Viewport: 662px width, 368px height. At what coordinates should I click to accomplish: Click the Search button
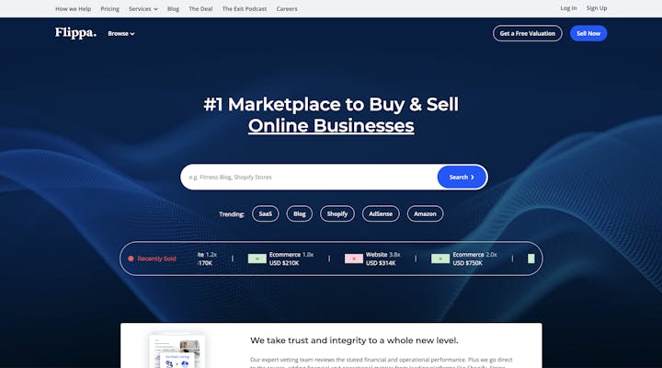[462, 177]
